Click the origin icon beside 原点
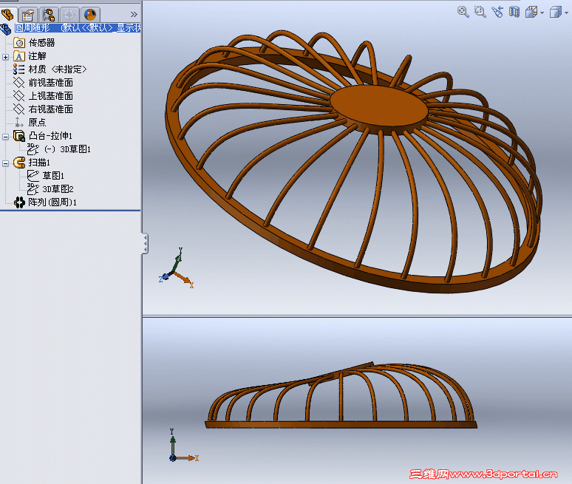 19,123
